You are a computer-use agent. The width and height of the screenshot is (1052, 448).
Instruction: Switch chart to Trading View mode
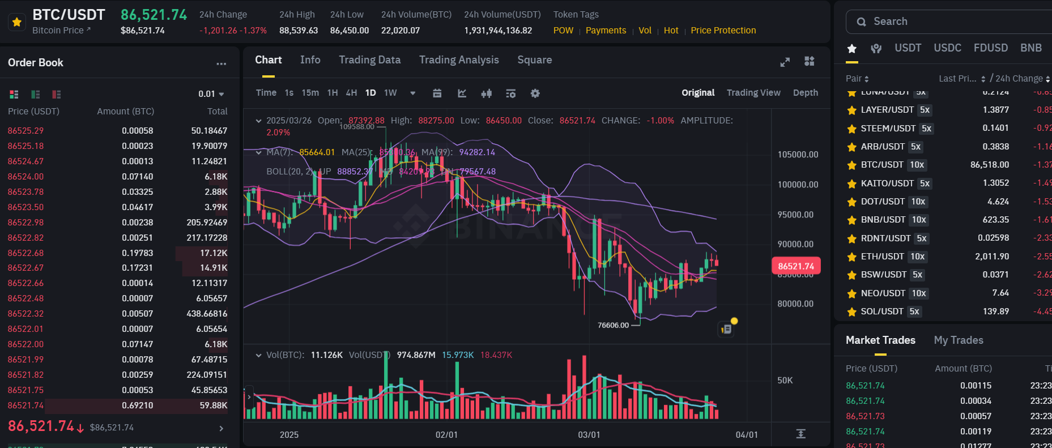[753, 93]
